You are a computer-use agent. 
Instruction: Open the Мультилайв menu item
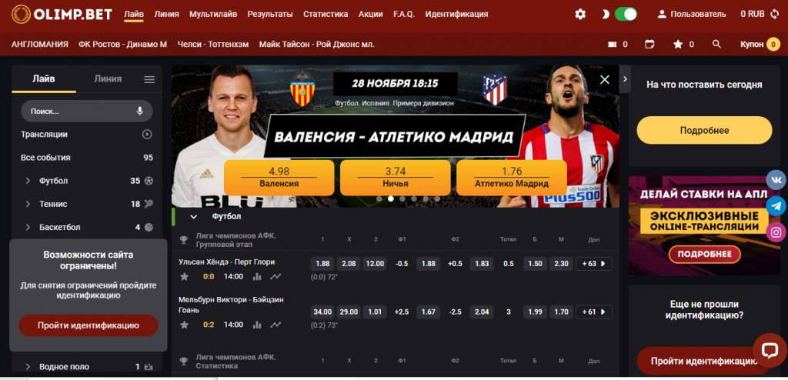tap(213, 14)
